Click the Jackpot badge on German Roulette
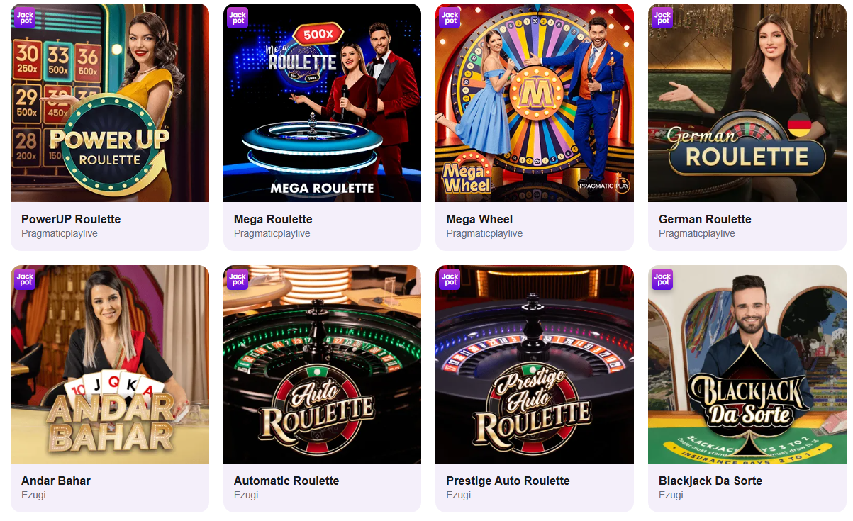This screenshot has width=853, height=521. (662, 16)
